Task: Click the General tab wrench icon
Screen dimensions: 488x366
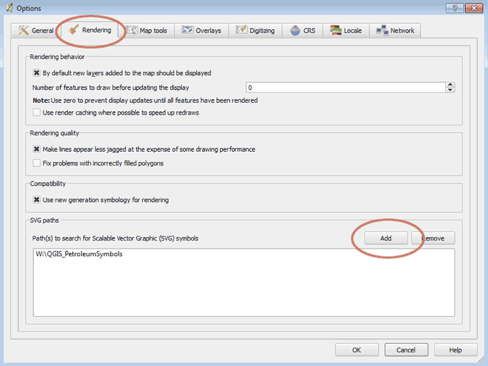Action: [x=23, y=30]
